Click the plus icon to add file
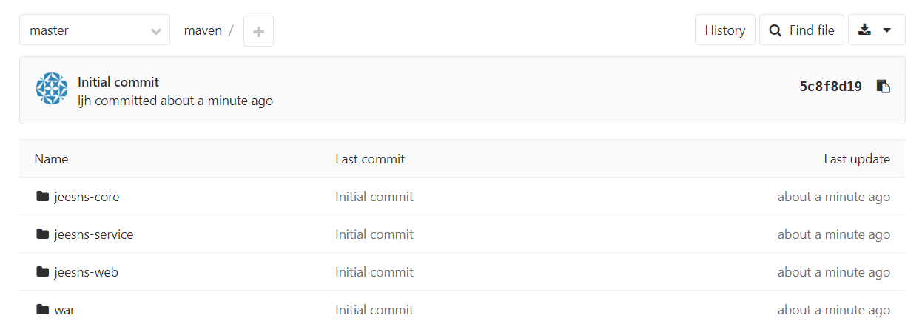922x324 pixels. click(258, 31)
